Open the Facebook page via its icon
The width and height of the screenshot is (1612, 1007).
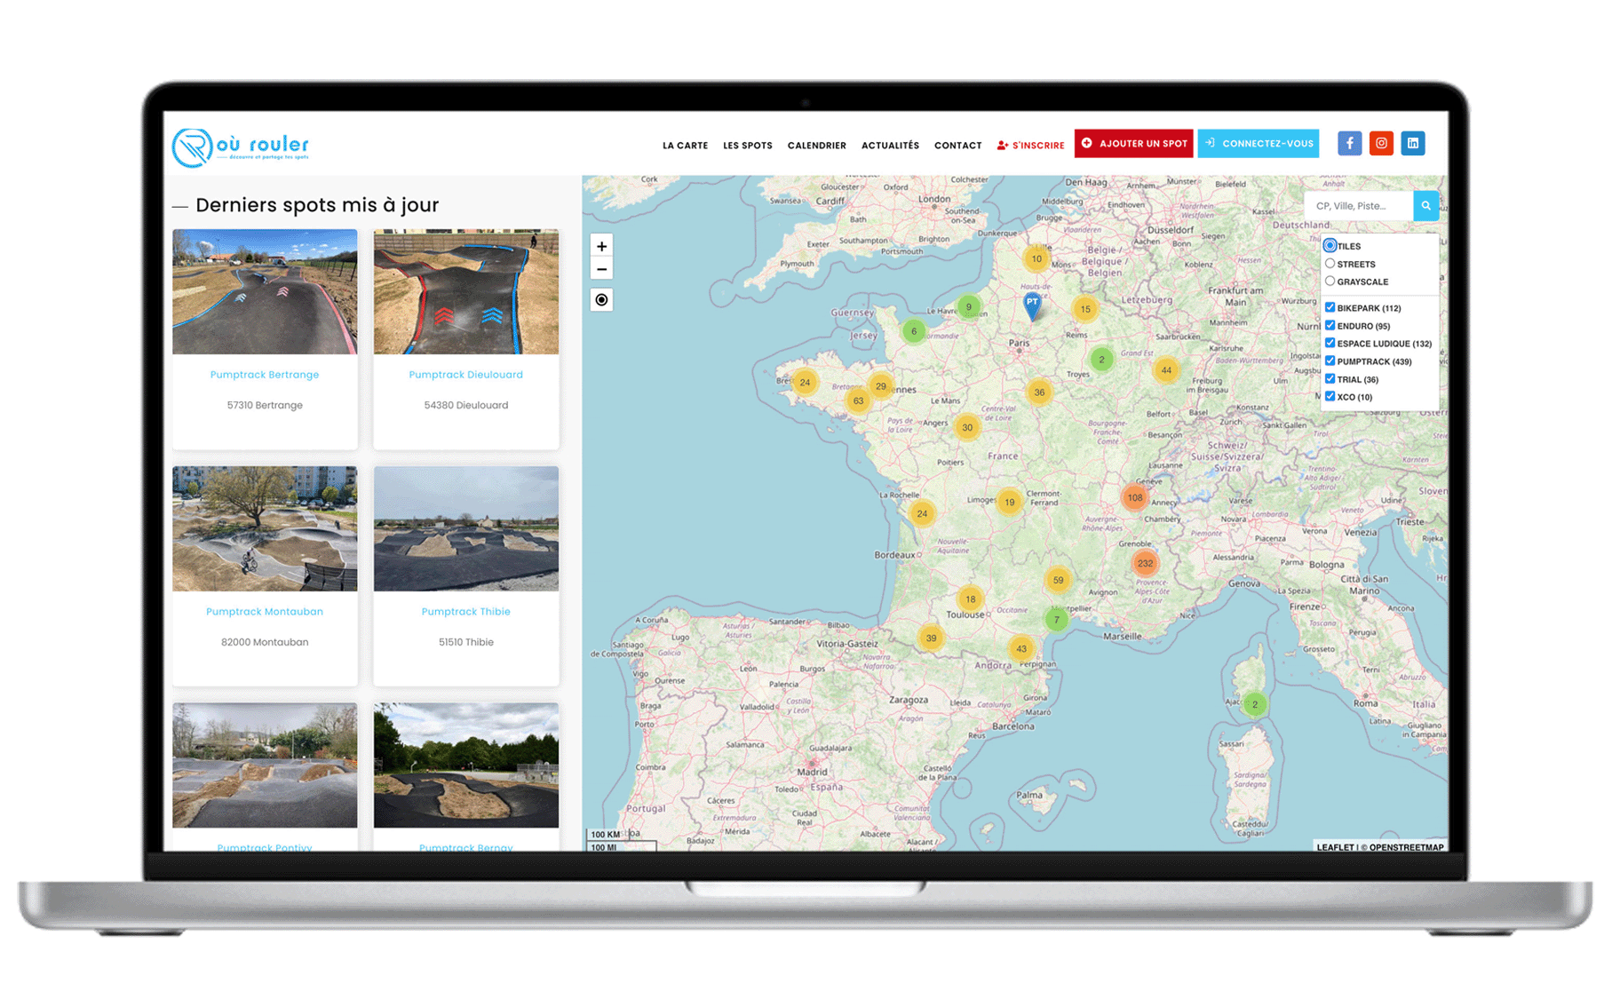tap(1349, 143)
